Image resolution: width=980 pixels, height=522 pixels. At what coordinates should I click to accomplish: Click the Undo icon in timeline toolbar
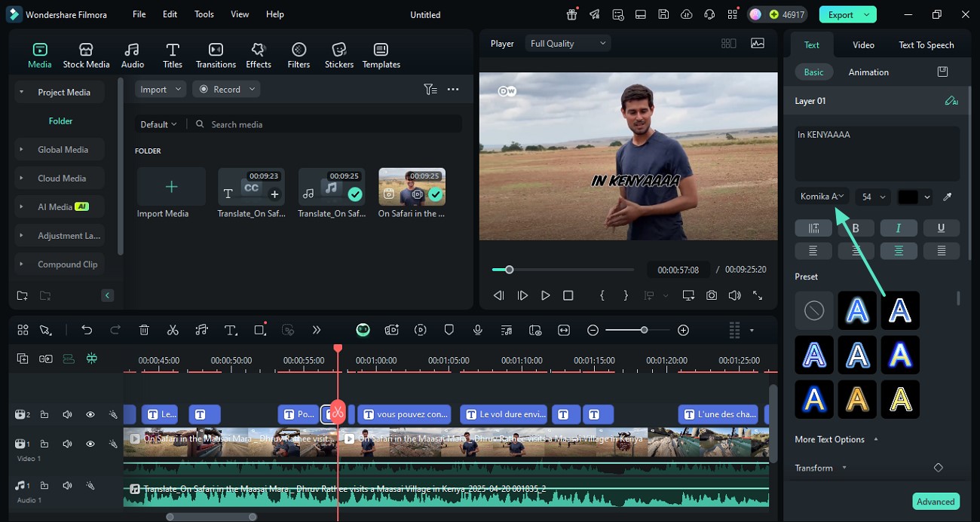[87, 330]
